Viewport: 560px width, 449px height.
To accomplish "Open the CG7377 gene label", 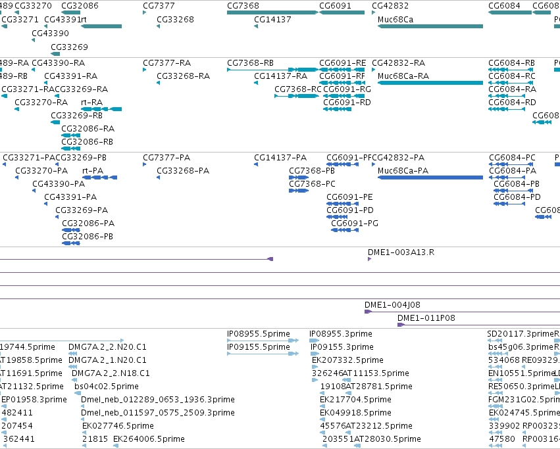I will [159, 6].
